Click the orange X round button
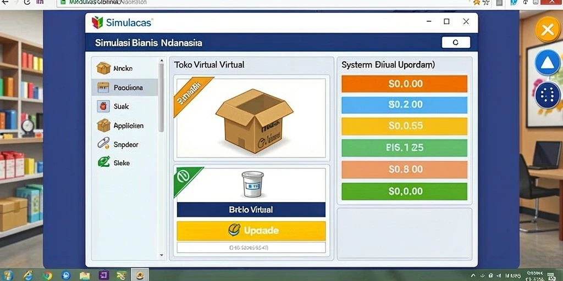The height and width of the screenshot is (281, 563). [548, 30]
